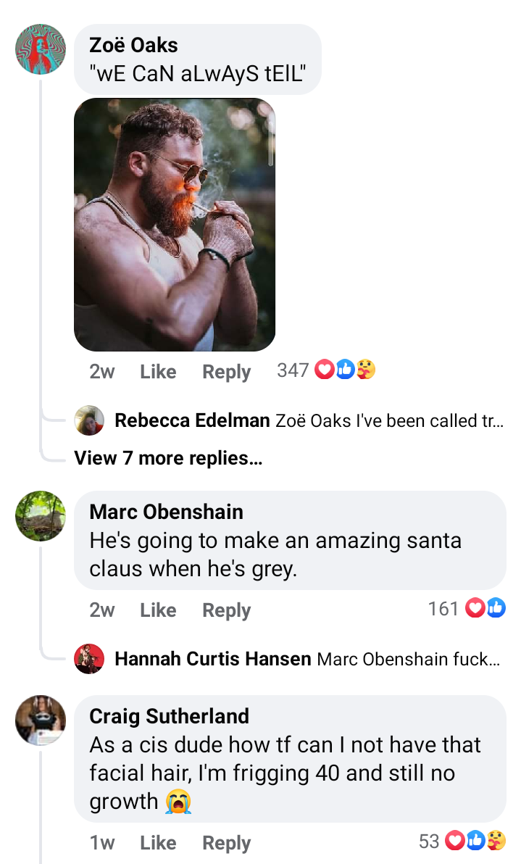Click Hannah Curtis Hansen's small reply avatar
The image size is (521, 864).
[89, 659]
